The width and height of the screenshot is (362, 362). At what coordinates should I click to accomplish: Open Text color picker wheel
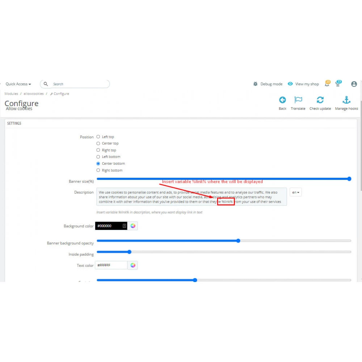[x=133, y=265]
